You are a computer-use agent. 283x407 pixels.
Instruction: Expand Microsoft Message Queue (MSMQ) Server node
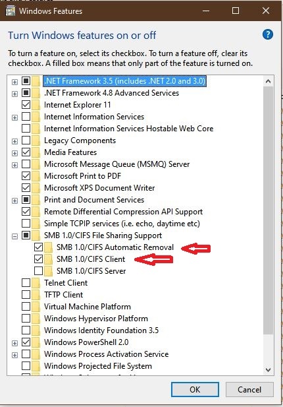click(x=14, y=165)
